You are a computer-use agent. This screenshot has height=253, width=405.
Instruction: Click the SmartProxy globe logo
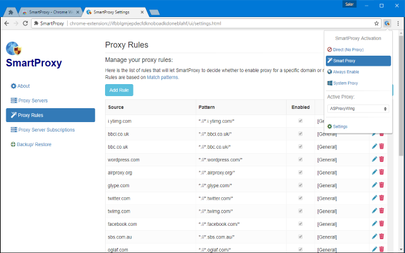click(14, 49)
